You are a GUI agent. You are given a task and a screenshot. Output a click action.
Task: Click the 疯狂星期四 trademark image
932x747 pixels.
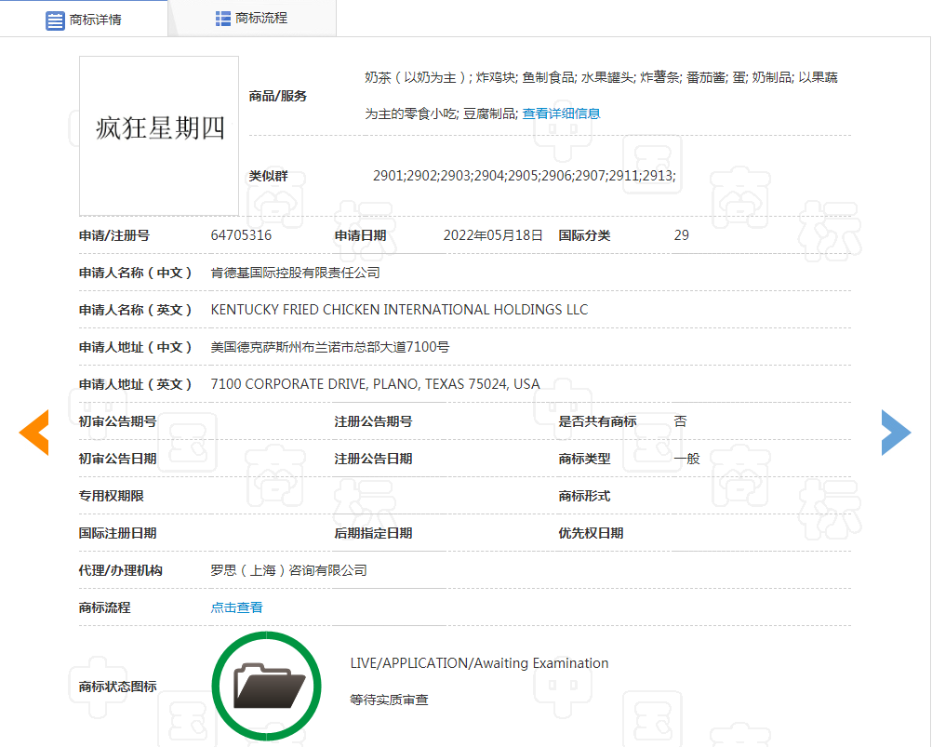click(x=159, y=136)
